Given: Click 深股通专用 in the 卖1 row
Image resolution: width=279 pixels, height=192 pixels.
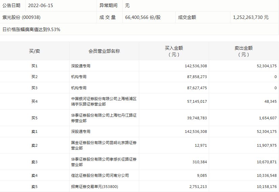Looking at the screenshot, I should 81,131.
